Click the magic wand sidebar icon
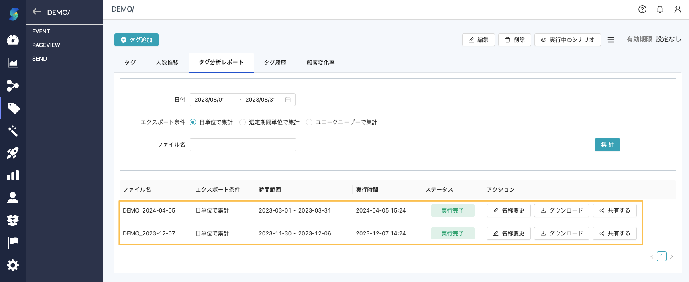 pos(13,131)
